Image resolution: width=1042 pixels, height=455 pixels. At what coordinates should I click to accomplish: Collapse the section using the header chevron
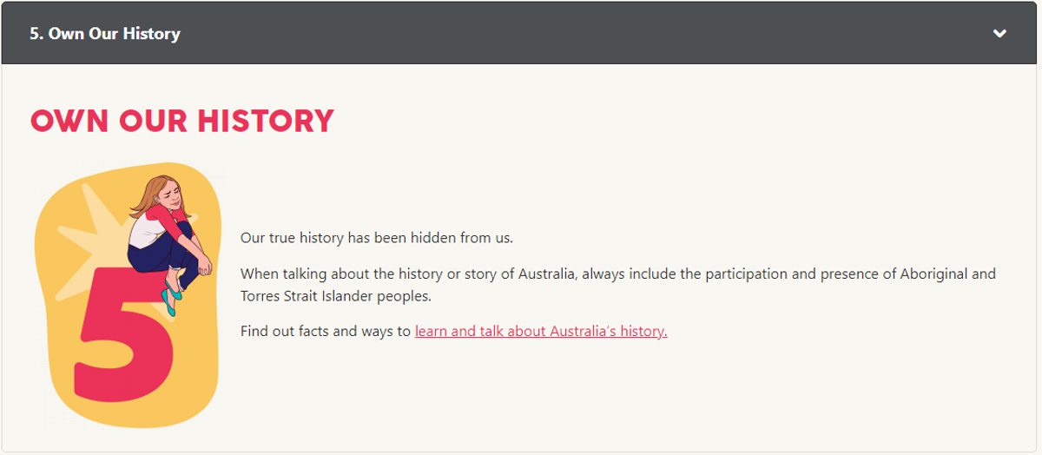pos(1000,34)
